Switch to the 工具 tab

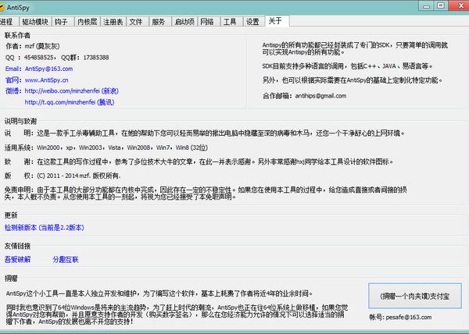click(x=230, y=21)
